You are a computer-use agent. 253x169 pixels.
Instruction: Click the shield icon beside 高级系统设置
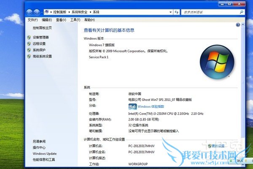pyautogui.click(x=29, y=57)
